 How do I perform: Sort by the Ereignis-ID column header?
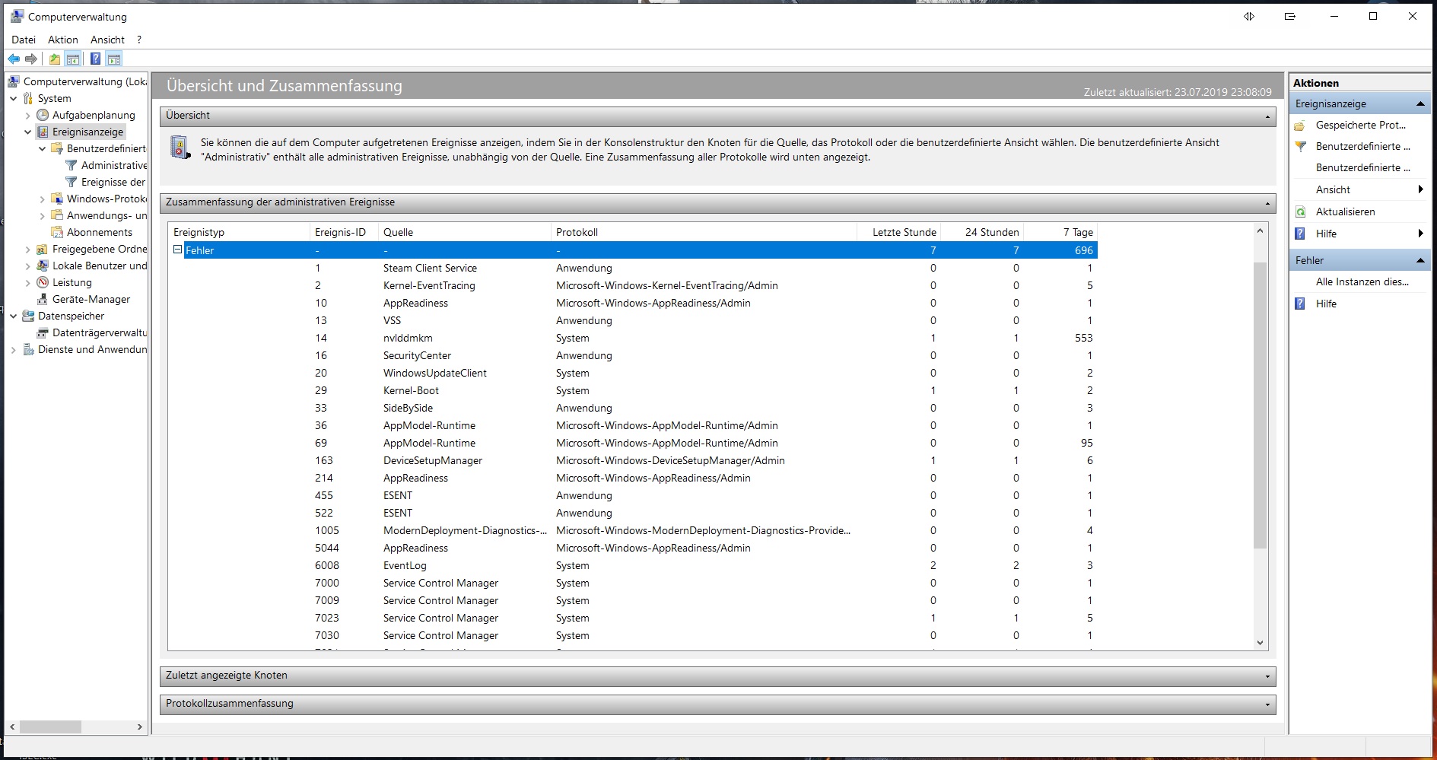[344, 232]
